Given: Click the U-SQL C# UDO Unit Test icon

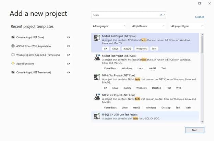Looking at the screenshot, I should [97, 116].
